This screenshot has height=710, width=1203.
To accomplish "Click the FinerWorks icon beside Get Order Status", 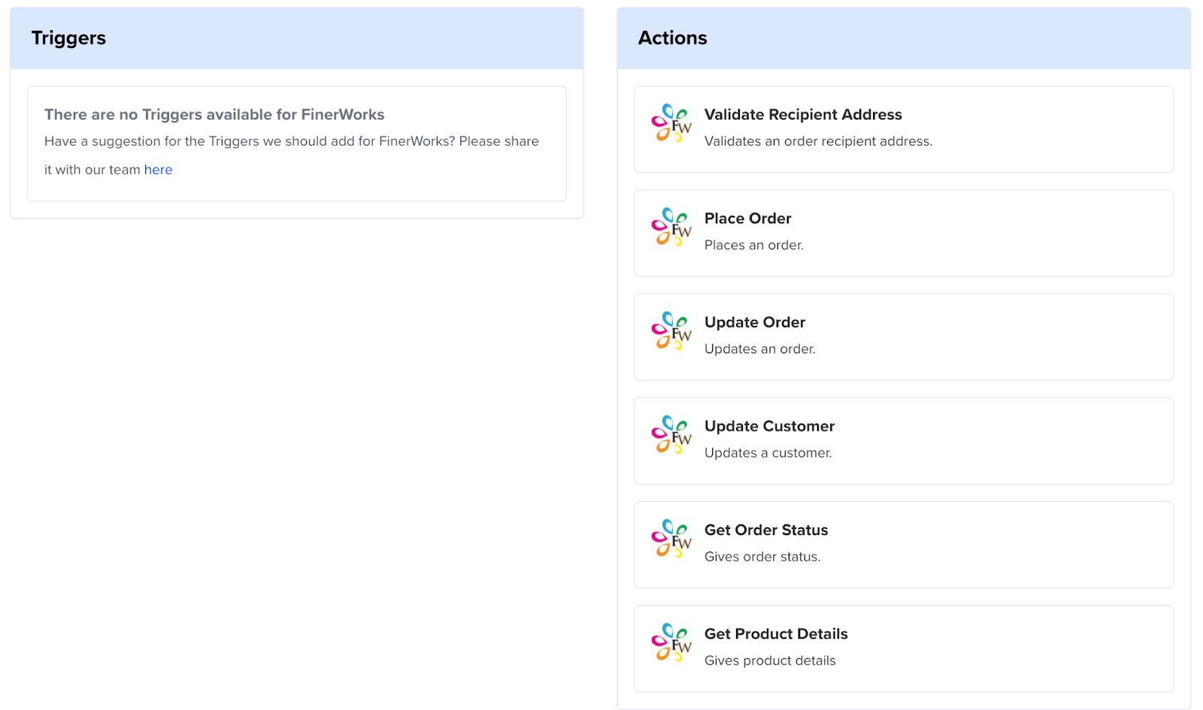I will (671, 539).
